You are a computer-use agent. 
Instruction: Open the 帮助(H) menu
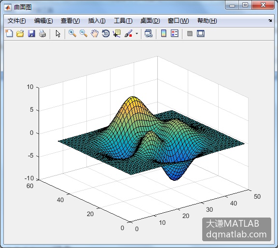pos(207,21)
